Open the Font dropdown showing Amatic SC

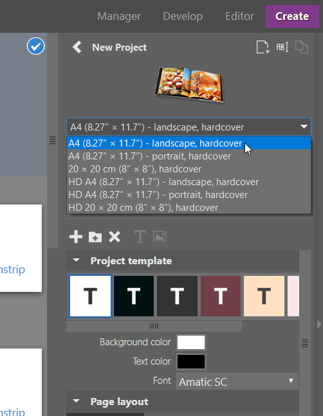tap(237, 381)
